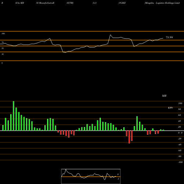The image size is (184, 184).
Task: Click the RSI value label 75.98
Action: 169,38
